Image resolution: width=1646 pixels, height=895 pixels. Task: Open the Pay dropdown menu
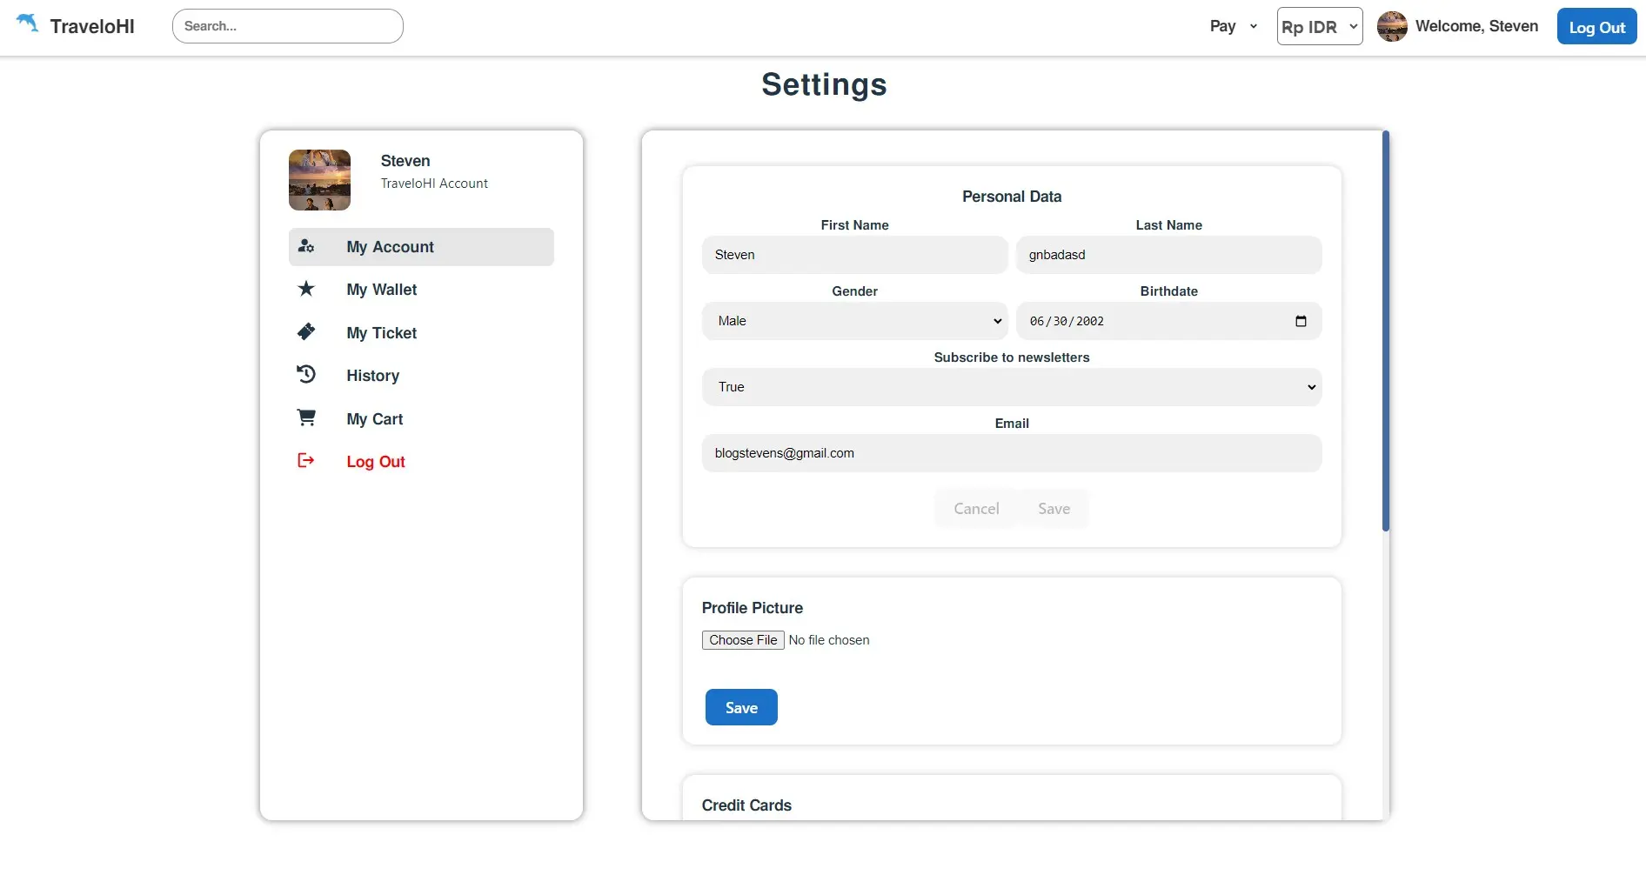[x=1233, y=26]
